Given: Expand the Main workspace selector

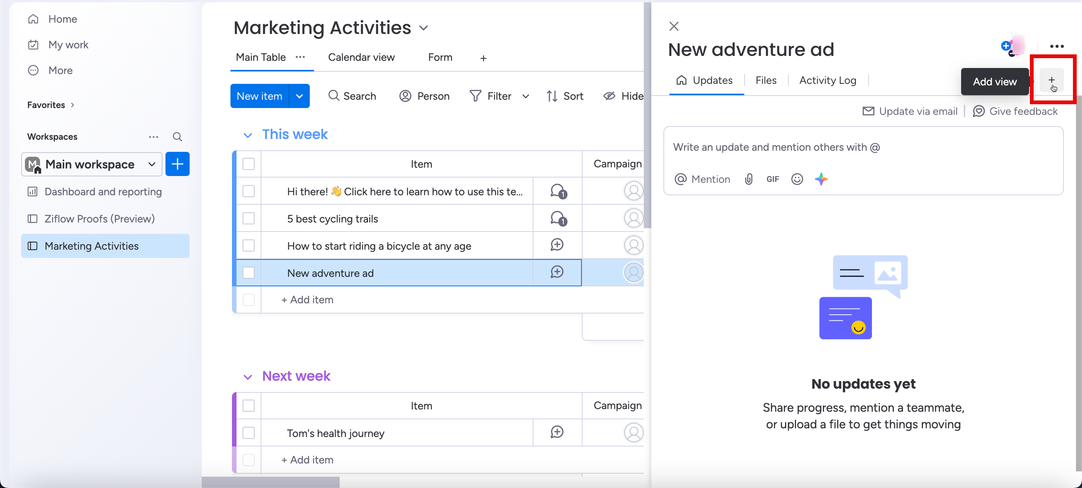Looking at the screenshot, I should (x=151, y=164).
